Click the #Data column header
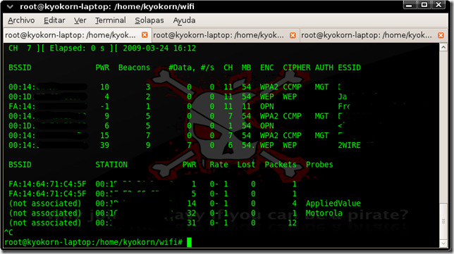Viewport: 454px width, 254px height. pyautogui.click(x=182, y=68)
